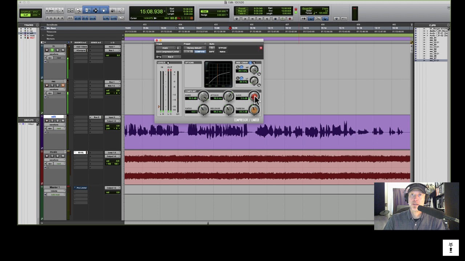Click the orange THRESH knob
465x261 pixels.
pos(254,110)
